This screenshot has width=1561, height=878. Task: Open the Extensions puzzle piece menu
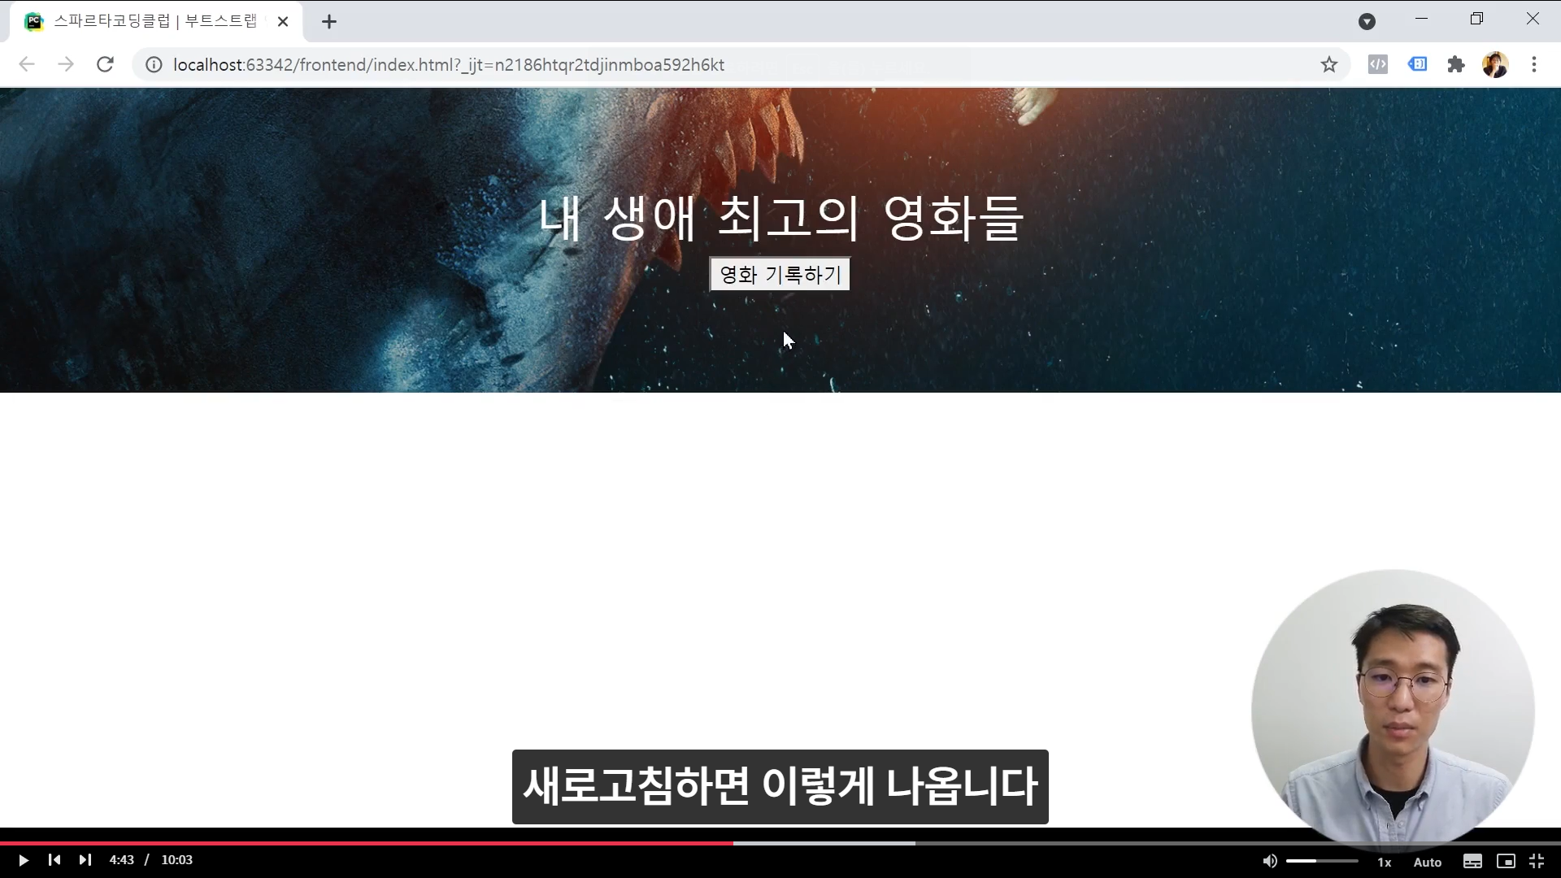(1456, 64)
